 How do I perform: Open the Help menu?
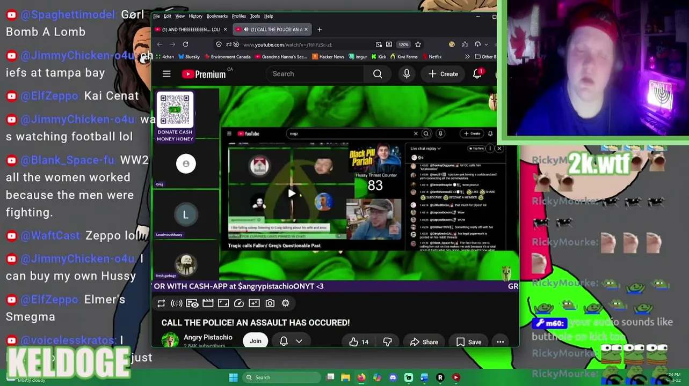269,16
